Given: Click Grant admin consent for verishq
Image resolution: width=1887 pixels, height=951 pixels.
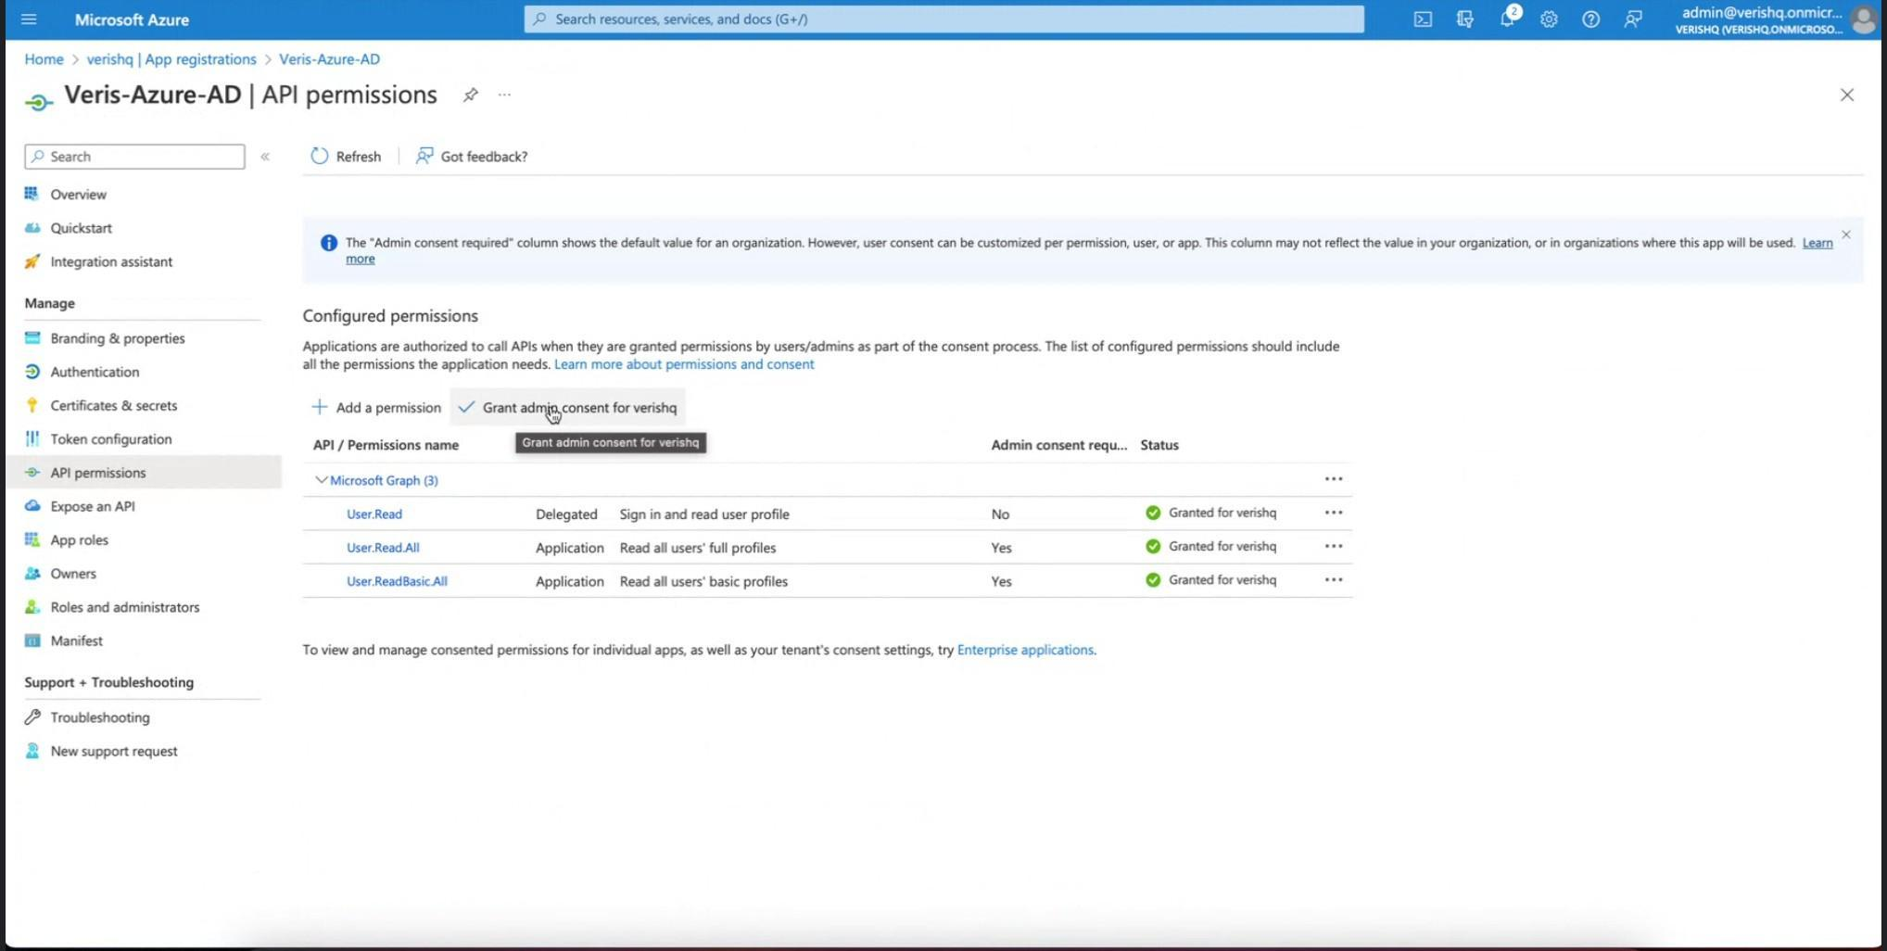Looking at the screenshot, I should click(x=568, y=407).
